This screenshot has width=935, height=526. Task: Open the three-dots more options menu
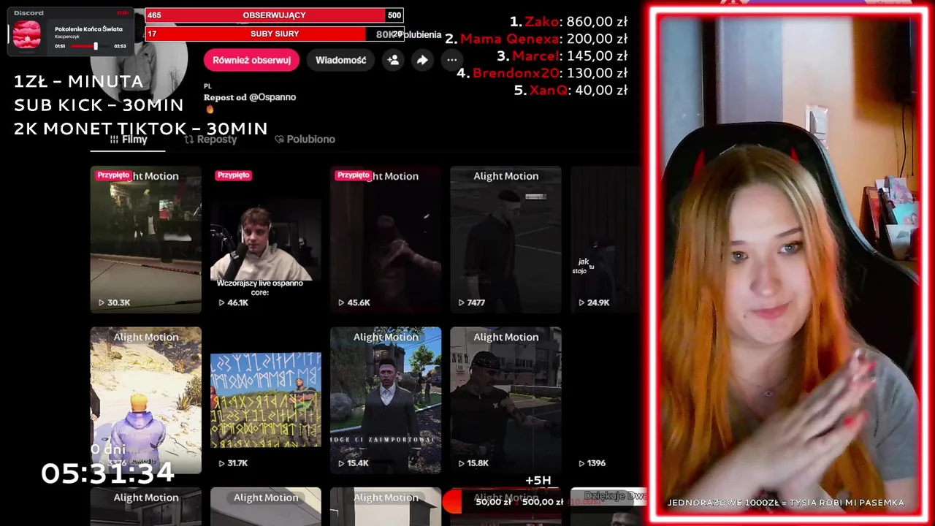[452, 60]
